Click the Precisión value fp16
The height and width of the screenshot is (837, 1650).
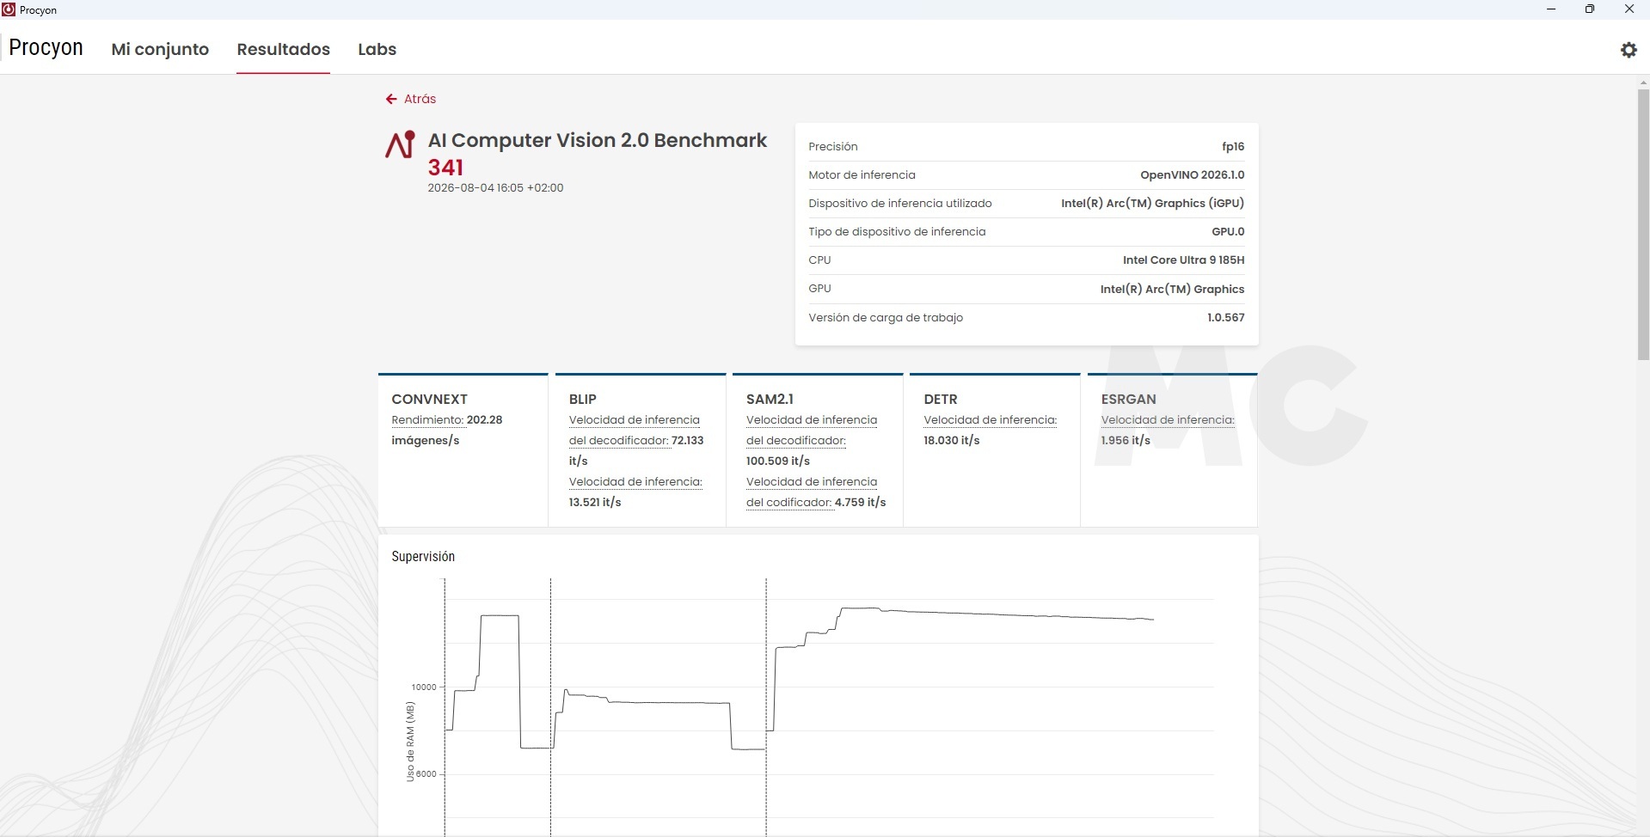1233,147
